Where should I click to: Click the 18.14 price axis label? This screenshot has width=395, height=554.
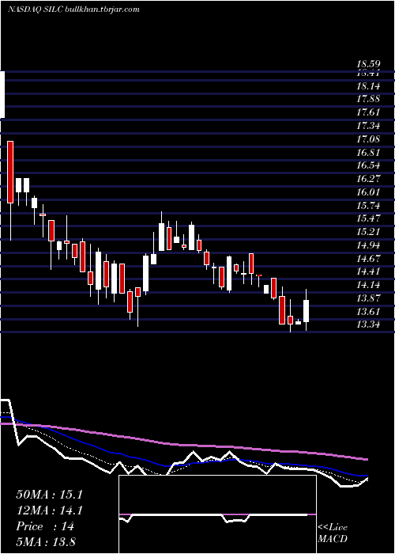pos(368,86)
